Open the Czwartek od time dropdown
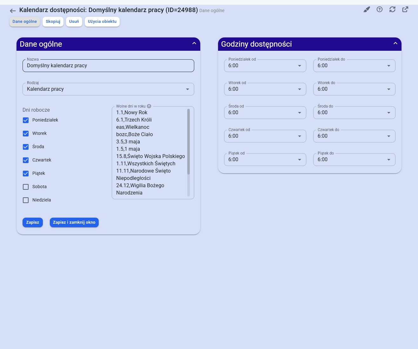Image resolution: width=418 pixels, height=349 pixels. coord(265,136)
